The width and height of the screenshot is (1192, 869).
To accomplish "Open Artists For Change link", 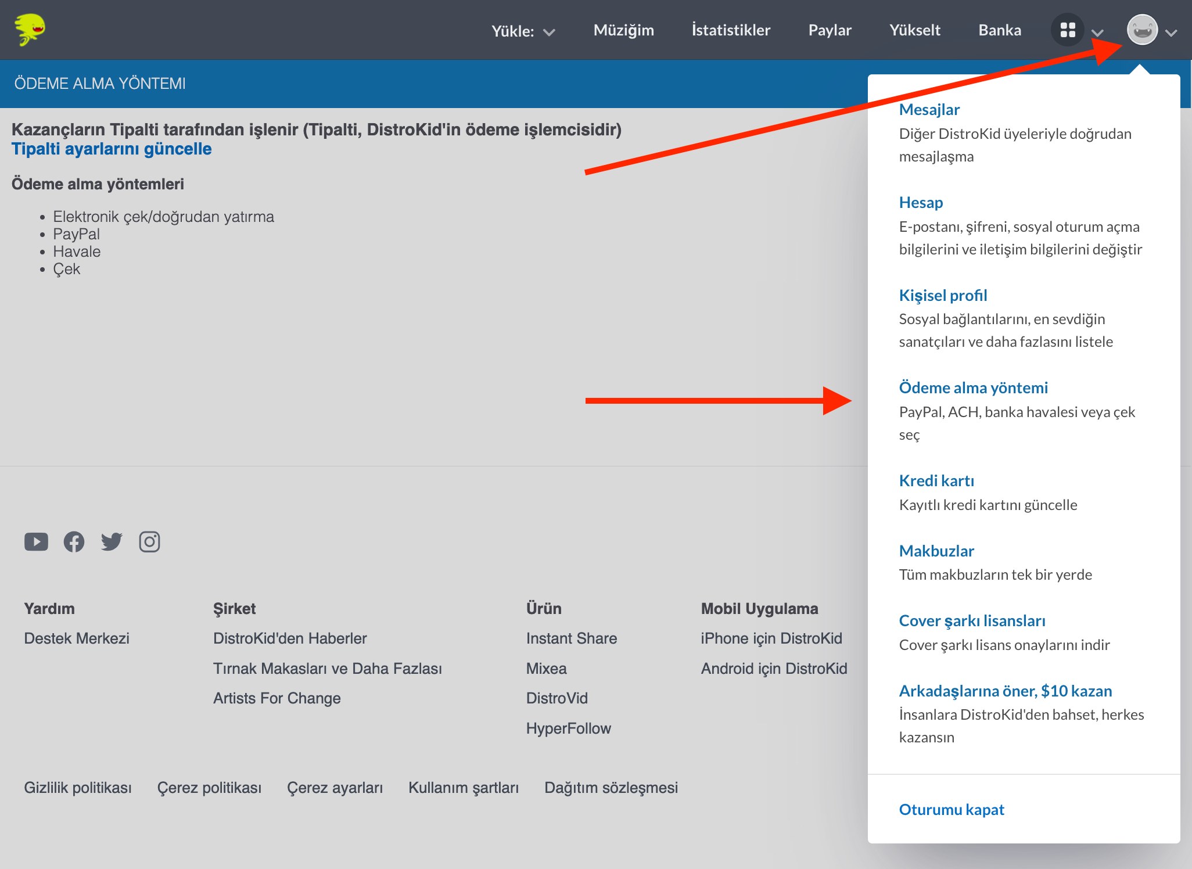I will pyautogui.click(x=277, y=698).
